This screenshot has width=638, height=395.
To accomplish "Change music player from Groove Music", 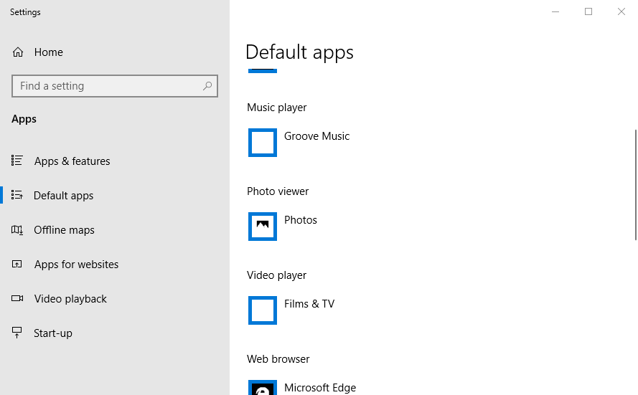I will click(x=316, y=136).
